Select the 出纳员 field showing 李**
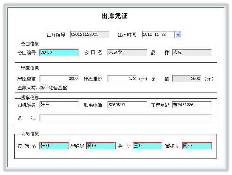This screenshot has width=232, height=175. pos(101,146)
